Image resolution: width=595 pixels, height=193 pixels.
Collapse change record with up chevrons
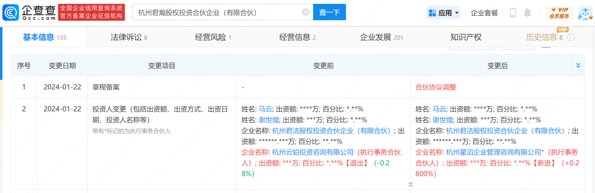(x=410, y=184)
